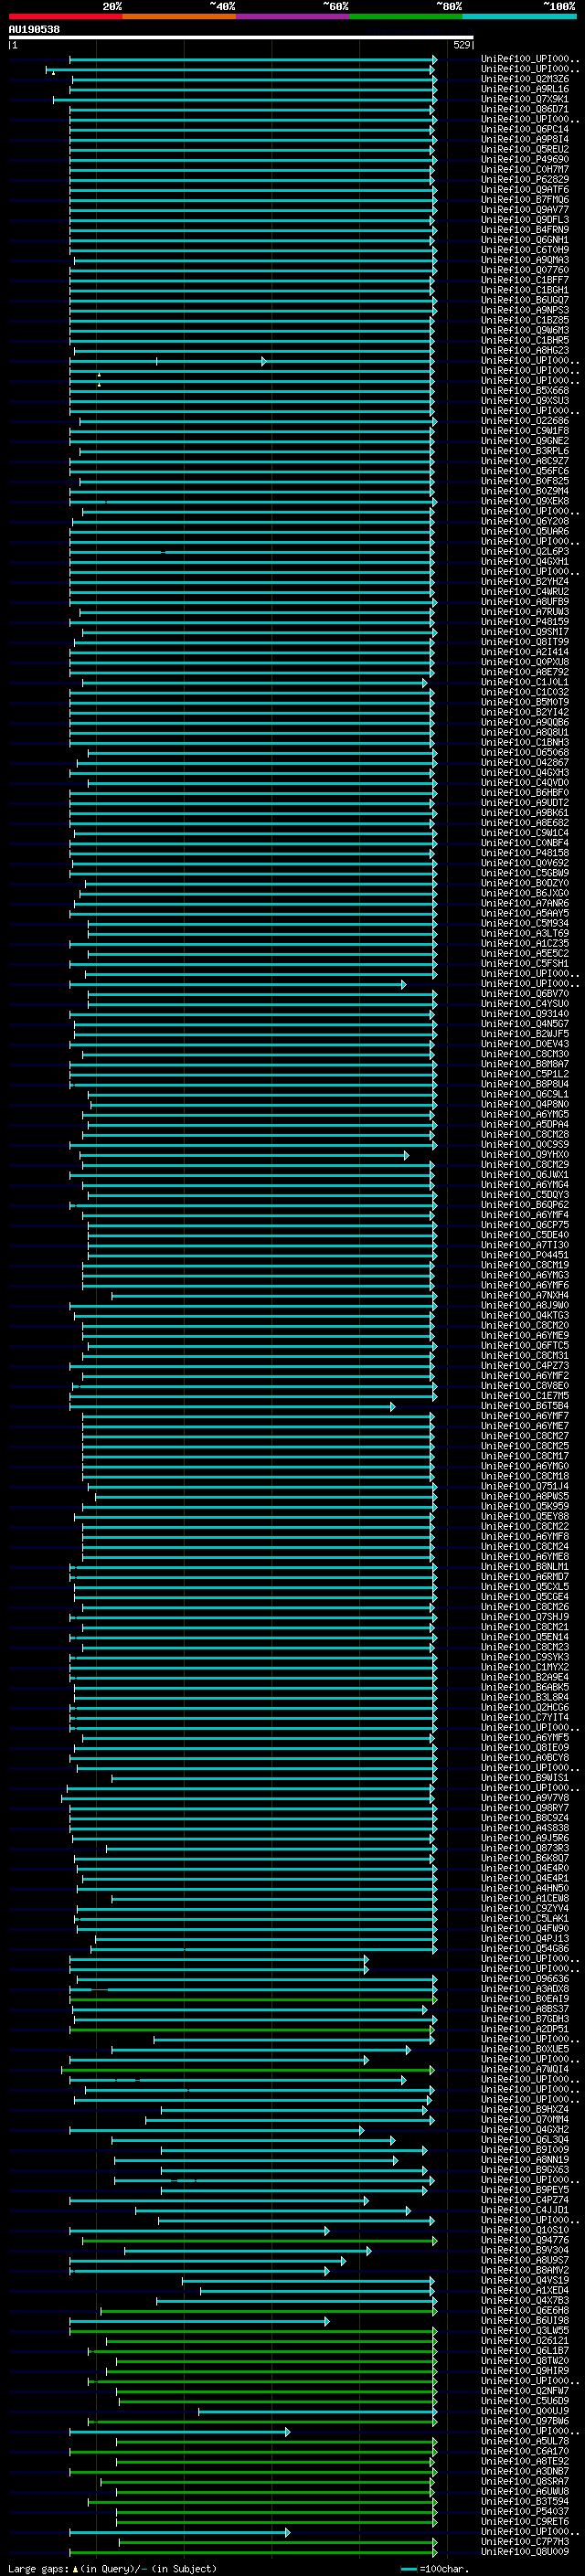Click the =100char. scale legend
The image size is (585, 2576).
tap(435, 2568)
